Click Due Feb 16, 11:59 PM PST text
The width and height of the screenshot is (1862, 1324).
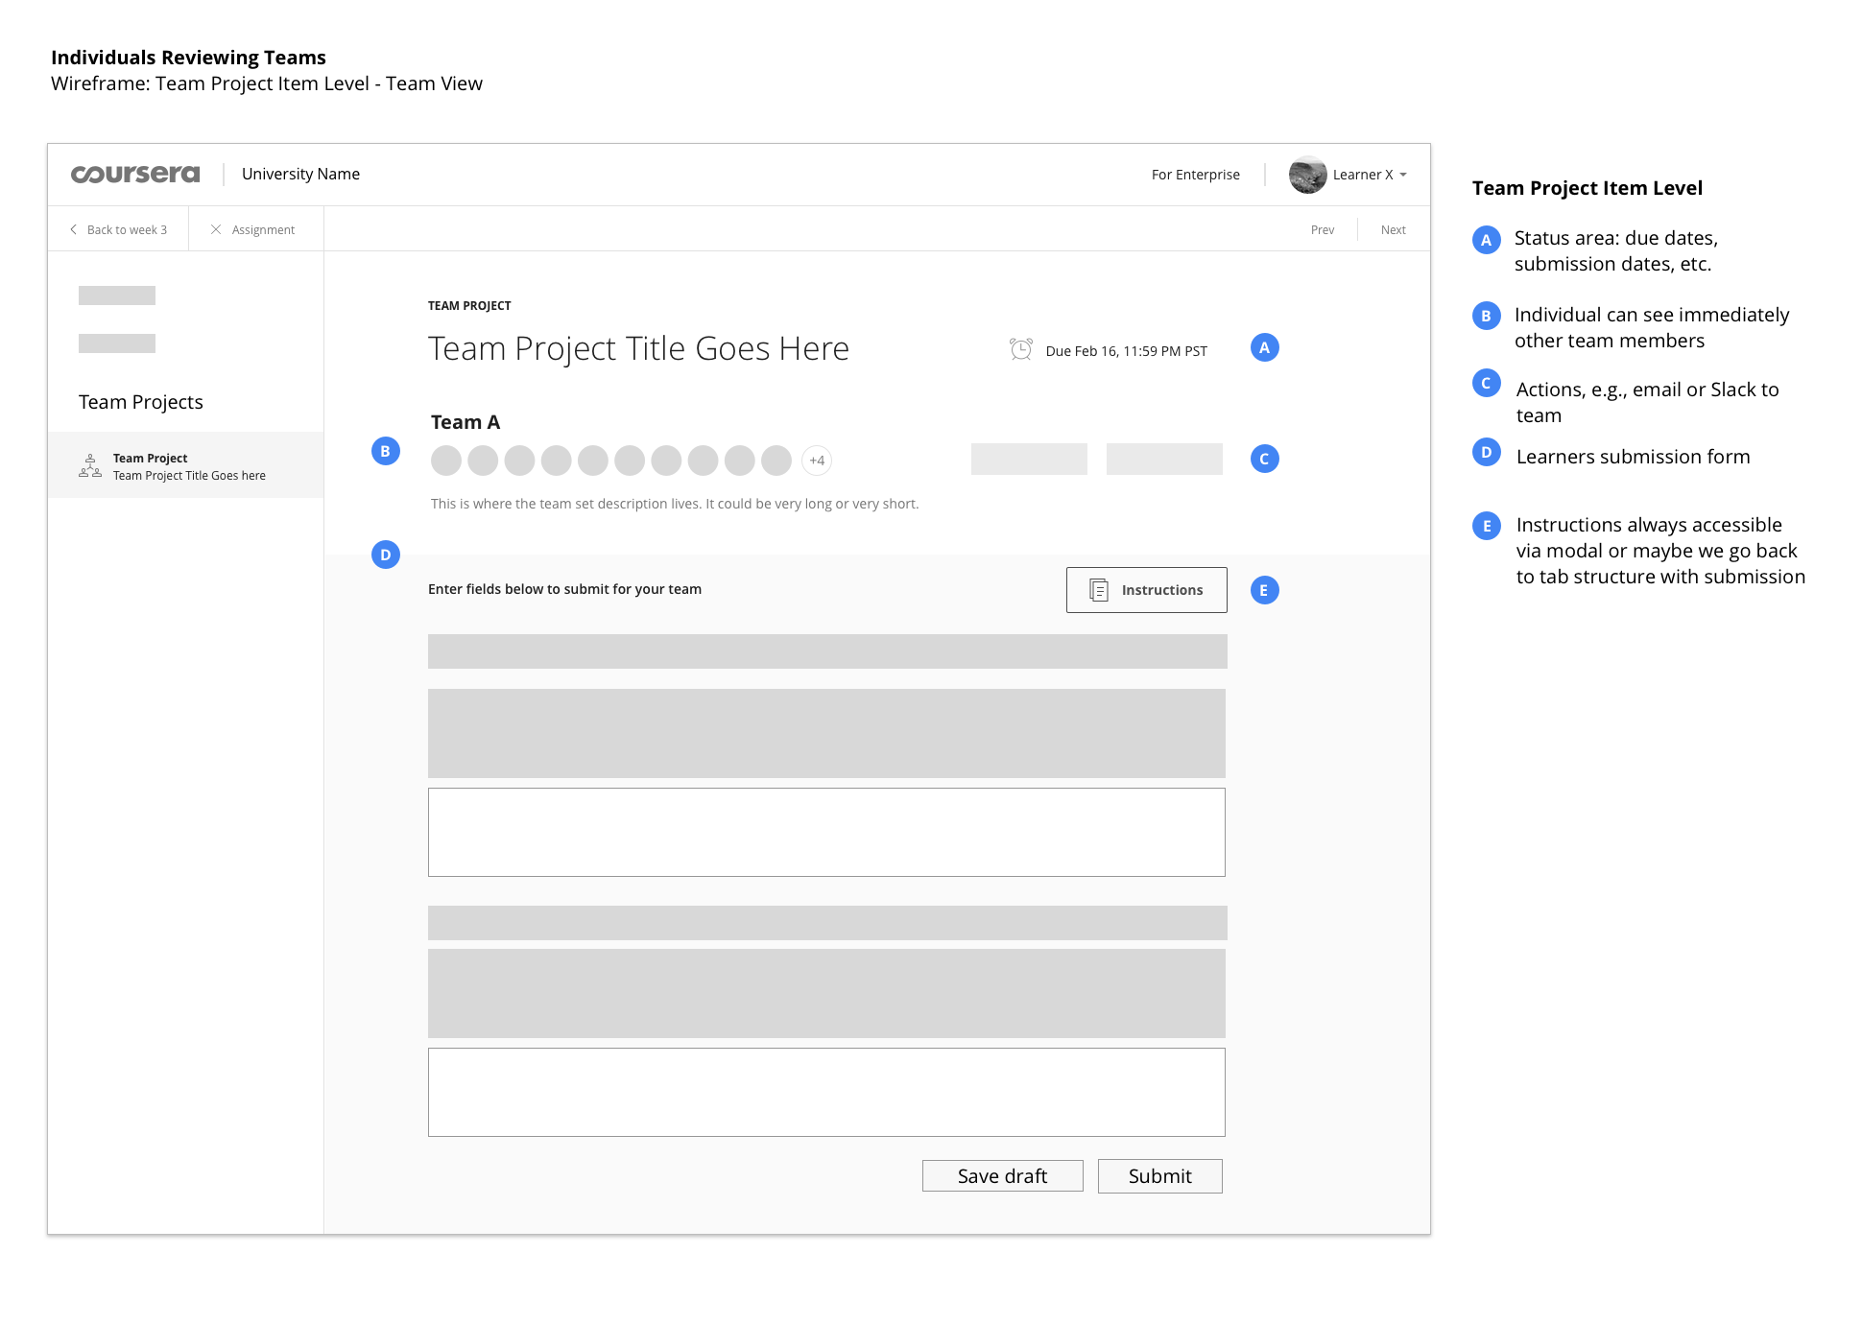1126,351
